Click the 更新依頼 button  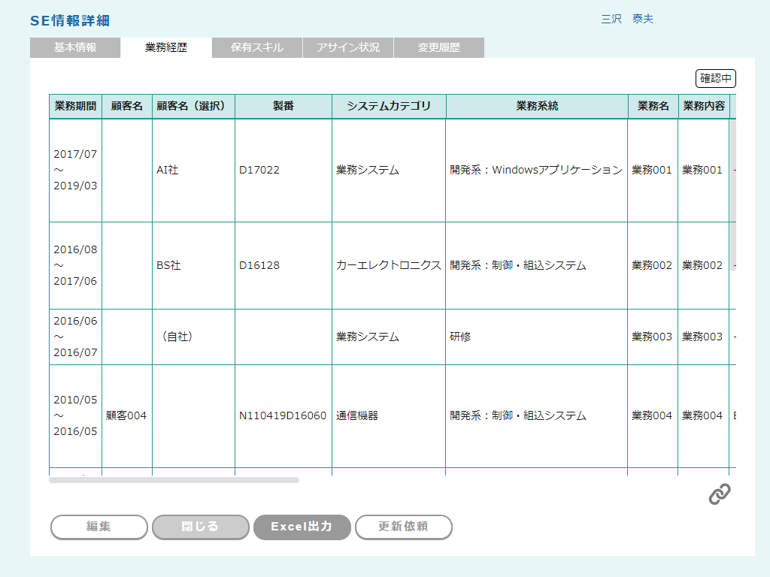[403, 527]
